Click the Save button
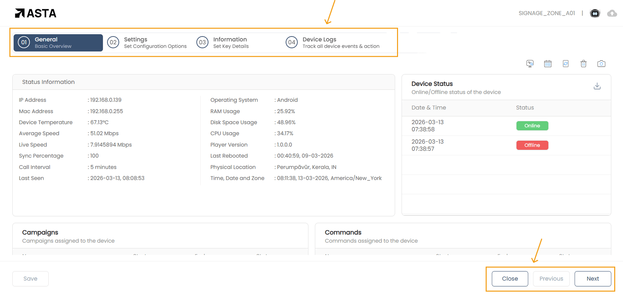The height and width of the screenshot is (296, 623). click(31, 279)
